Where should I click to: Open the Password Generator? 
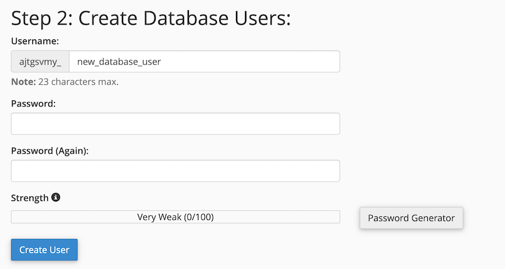[411, 218]
